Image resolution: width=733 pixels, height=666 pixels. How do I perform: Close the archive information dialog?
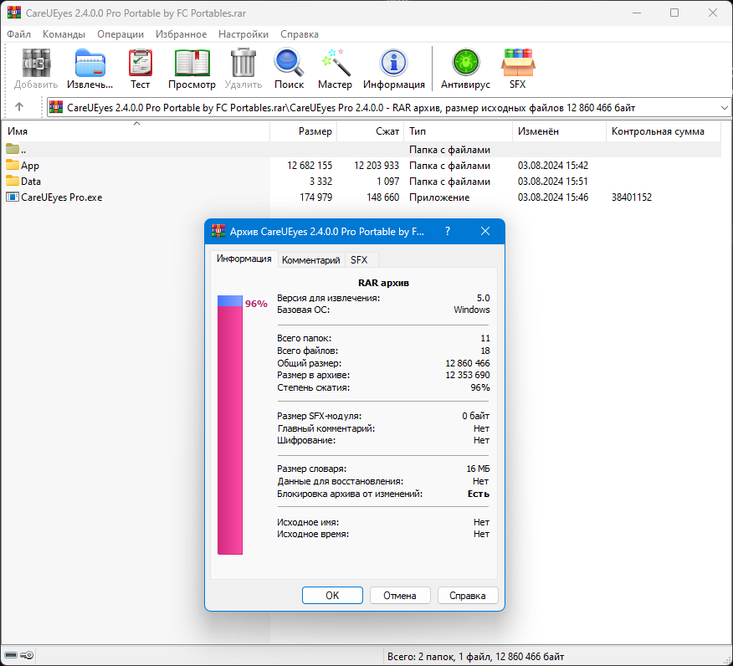pyautogui.click(x=485, y=232)
